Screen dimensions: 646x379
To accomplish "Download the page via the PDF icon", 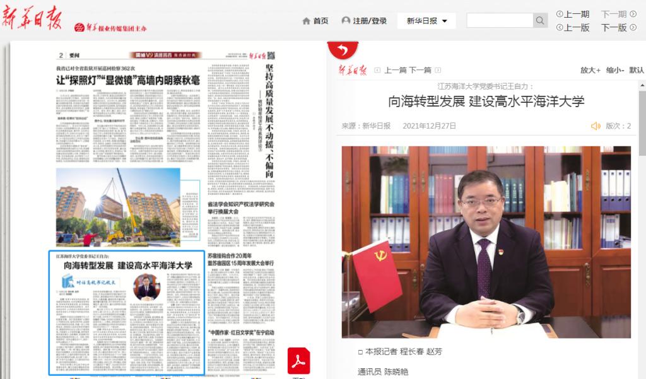I will (x=298, y=361).
